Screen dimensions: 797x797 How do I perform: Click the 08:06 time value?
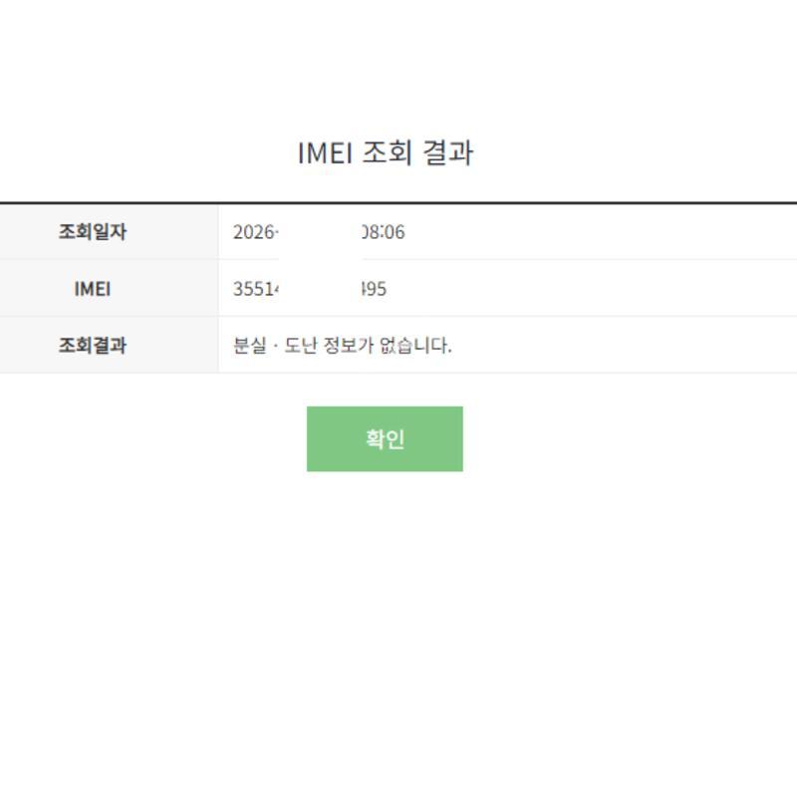point(384,232)
